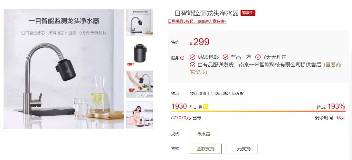Click the checkmark icon beside 满99包邮
The height and width of the screenshot is (160, 352).
tap(192, 57)
